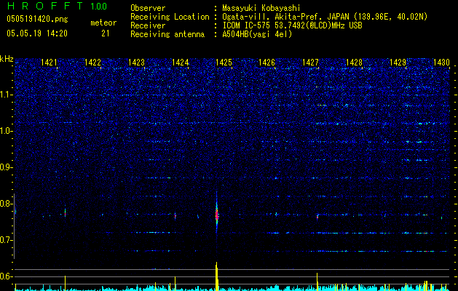This screenshot has width=458, height=291.
Task: Click the 1424 time marker
Action: 181,62
